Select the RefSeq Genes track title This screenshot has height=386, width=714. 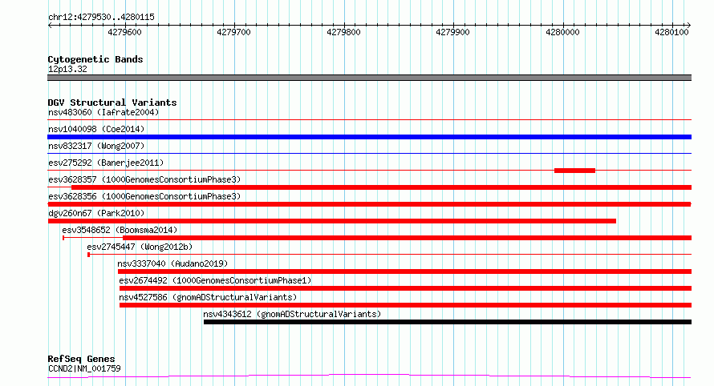(x=81, y=359)
